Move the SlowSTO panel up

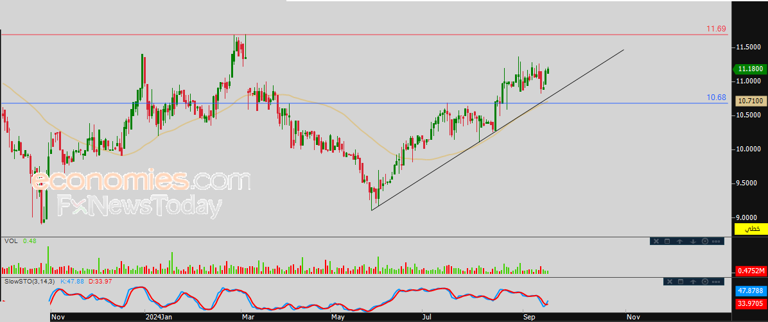(x=693, y=282)
